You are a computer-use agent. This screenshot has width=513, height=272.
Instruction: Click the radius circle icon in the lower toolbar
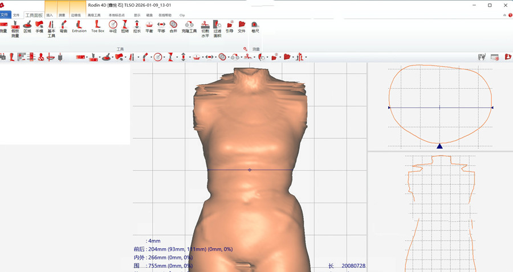pyautogui.click(x=158, y=57)
